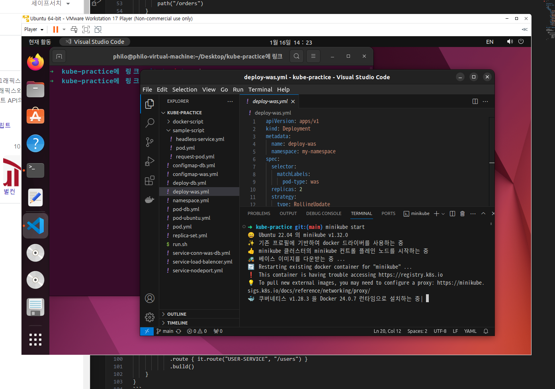This screenshot has width=555, height=389.
Task: Open editor More Actions ellipsis
Action: point(485,102)
